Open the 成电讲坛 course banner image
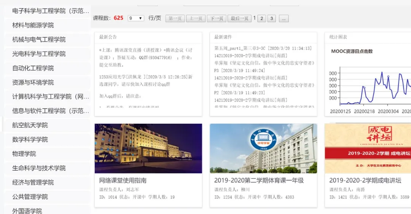Screen dimensions: 411x214 point(368,149)
